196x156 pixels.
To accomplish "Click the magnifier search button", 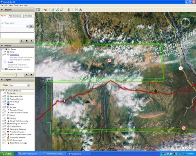I will [x=31, y=26].
